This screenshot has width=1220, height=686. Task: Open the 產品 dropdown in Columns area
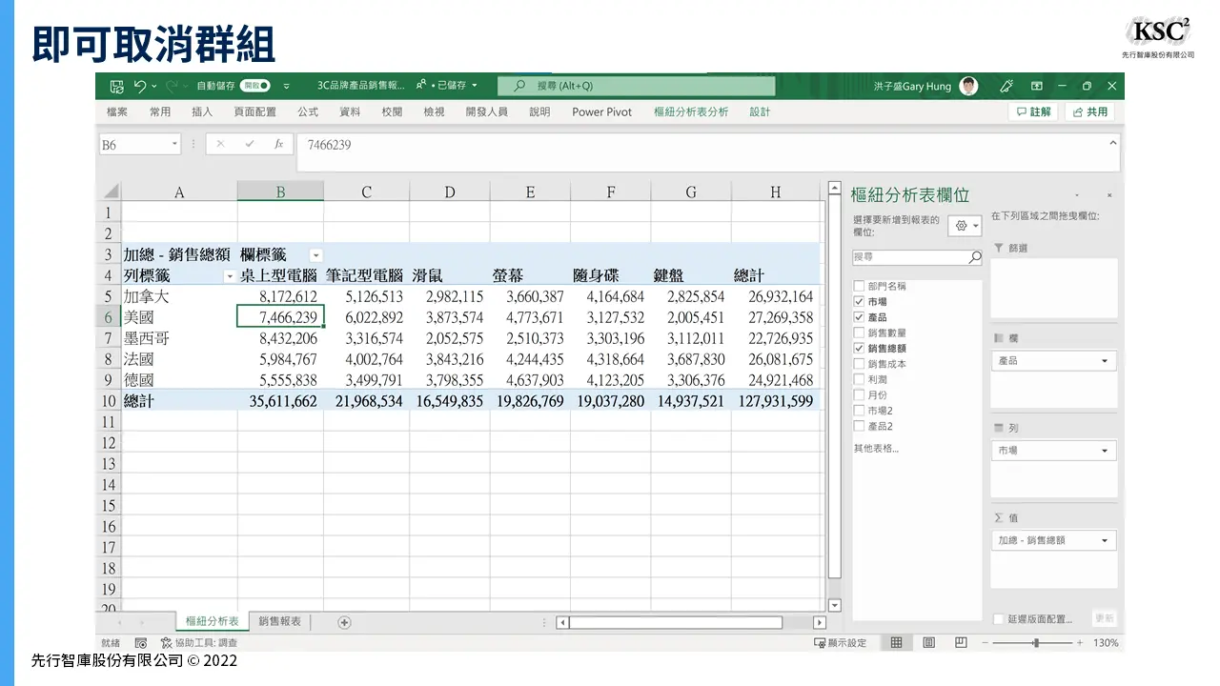[x=1106, y=361]
